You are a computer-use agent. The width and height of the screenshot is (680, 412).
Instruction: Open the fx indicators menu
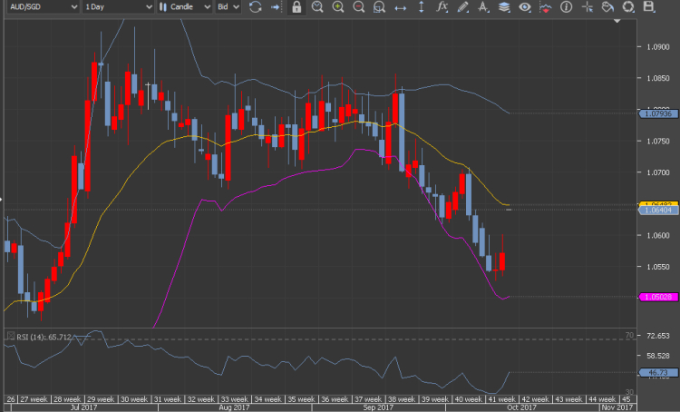click(442, 7)
